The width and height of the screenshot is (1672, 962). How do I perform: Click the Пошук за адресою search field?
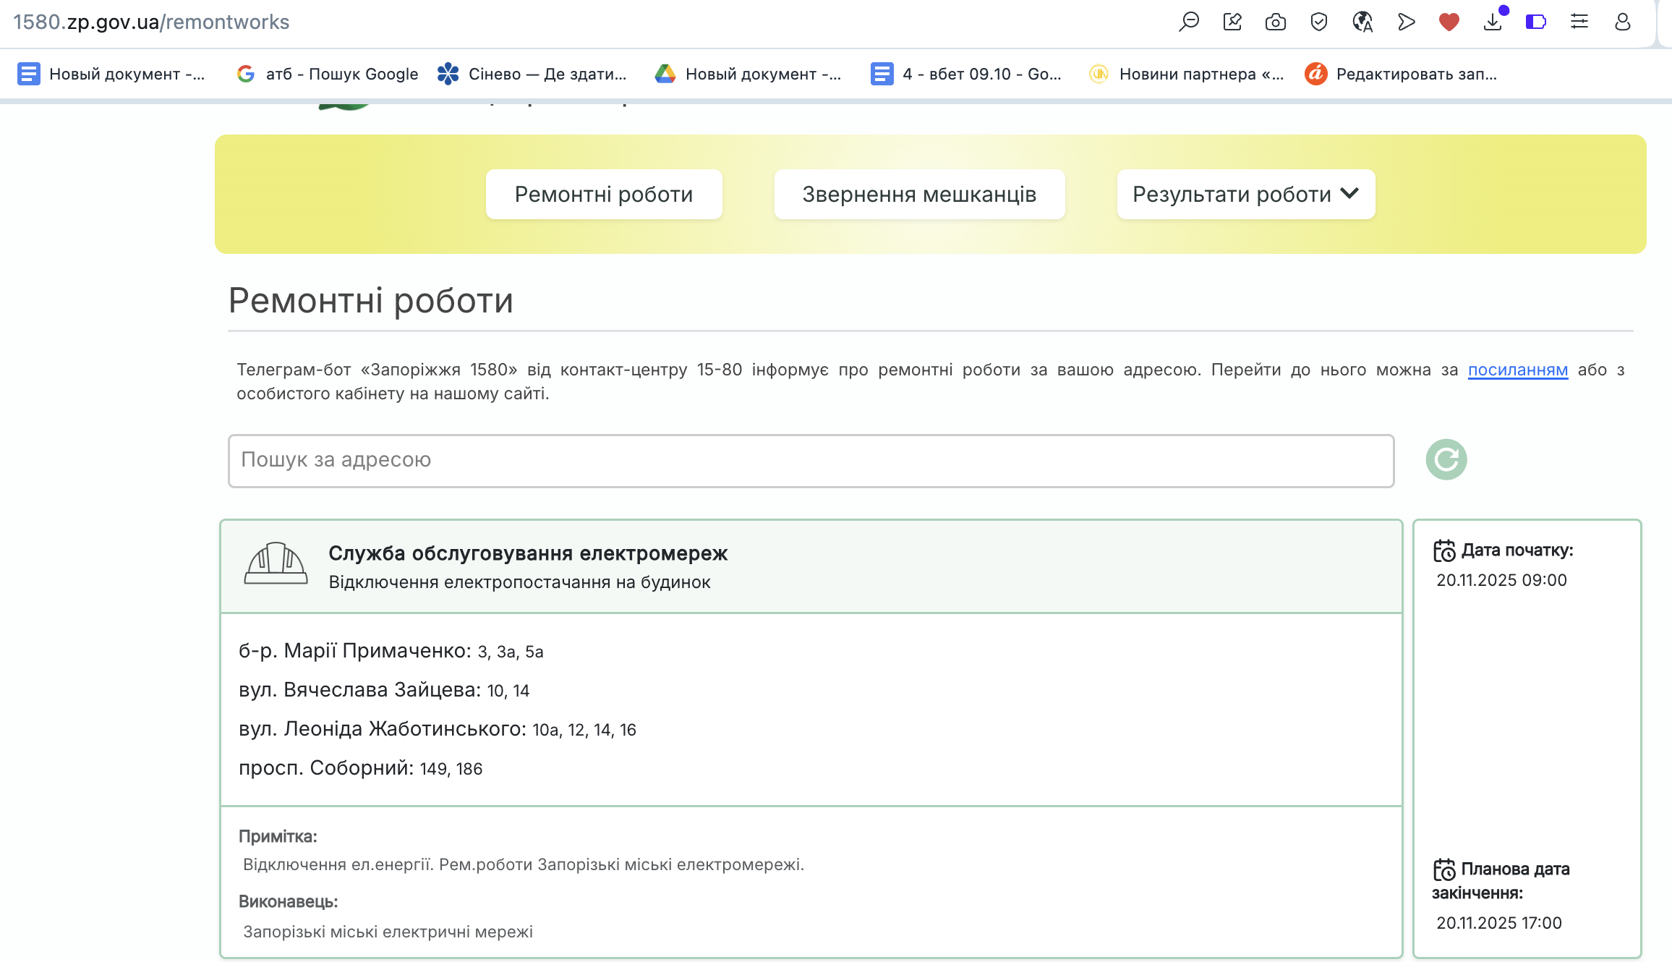(810, 461)
